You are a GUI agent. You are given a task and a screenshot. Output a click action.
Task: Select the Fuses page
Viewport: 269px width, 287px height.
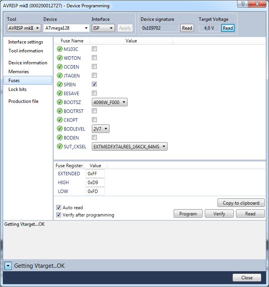click(28, 81)
